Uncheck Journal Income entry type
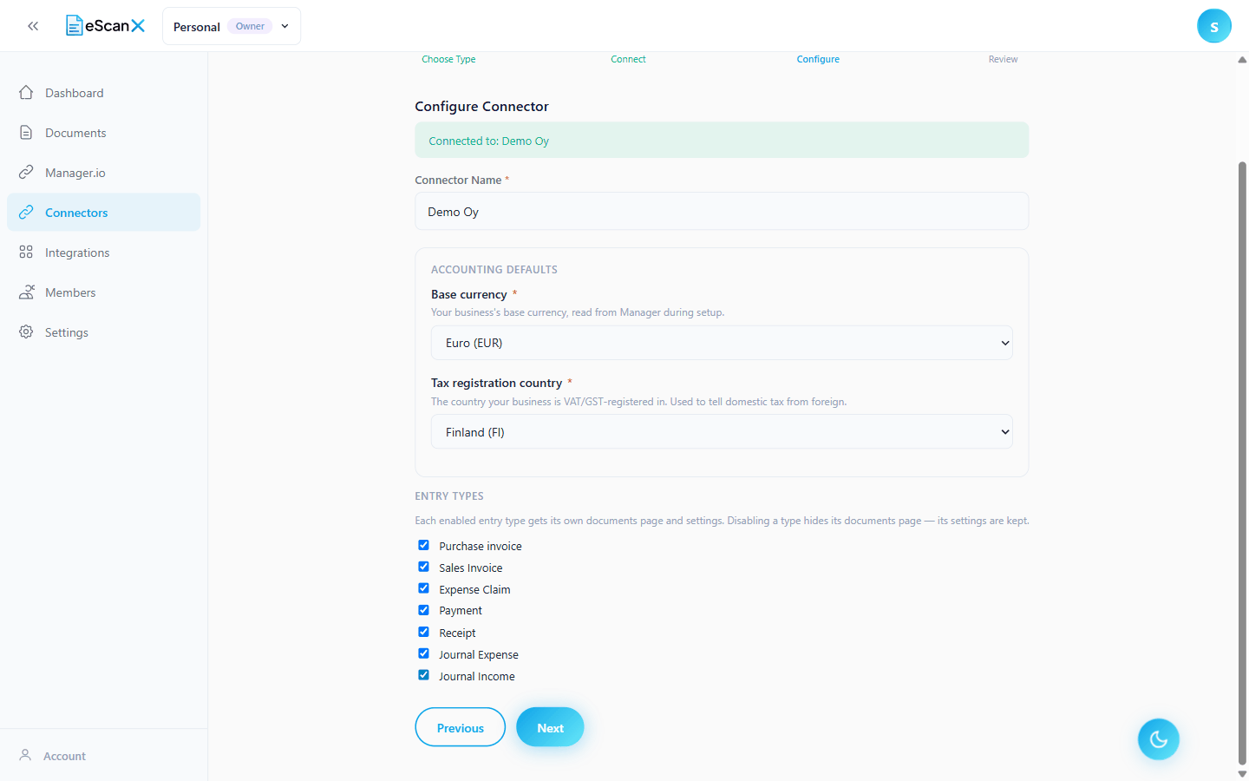The height and width of the screenshot is (781, 1249). [x=423, y=675]
